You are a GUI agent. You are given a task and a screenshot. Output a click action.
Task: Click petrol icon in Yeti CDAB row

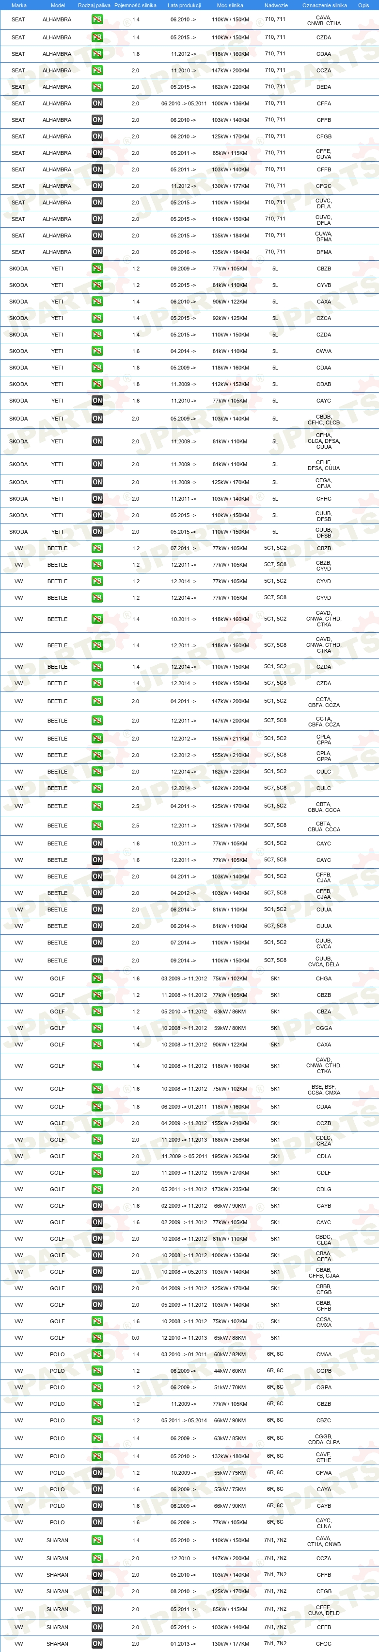[x=96, y=384]
